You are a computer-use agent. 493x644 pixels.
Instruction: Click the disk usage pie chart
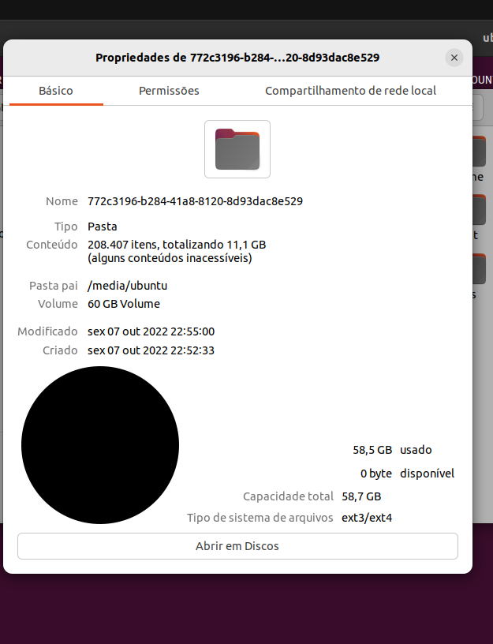click(99, 445)
